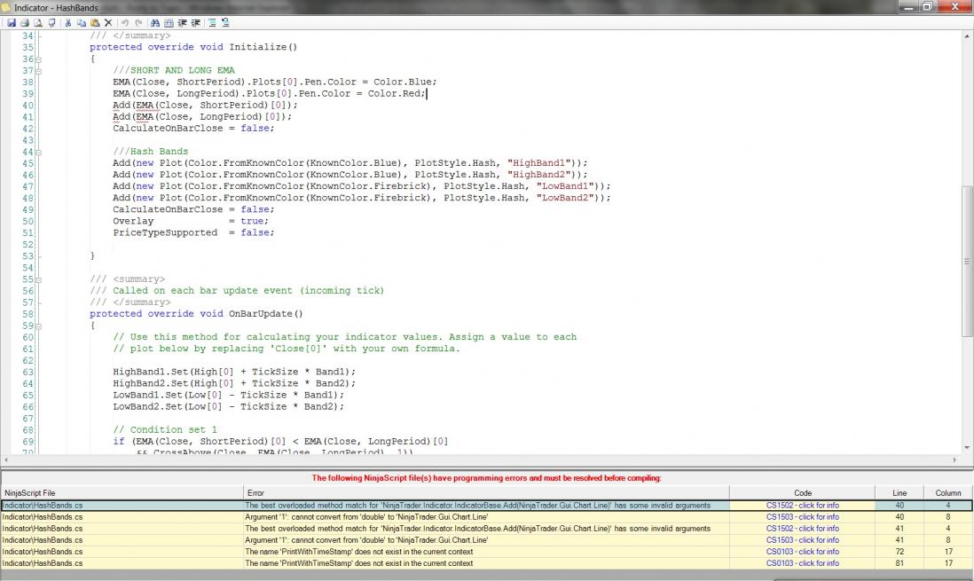This screenshot has height=581, width=974.
Task: Minimize the Indicator - HashBands window
Action: click(908, 7)
